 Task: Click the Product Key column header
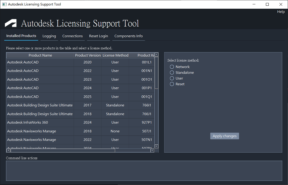point(142,55)
